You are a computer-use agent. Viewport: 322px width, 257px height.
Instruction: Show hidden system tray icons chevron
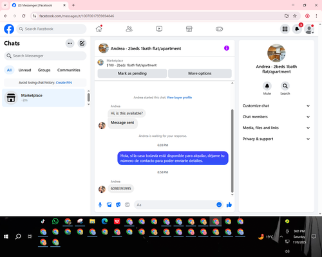281,236
